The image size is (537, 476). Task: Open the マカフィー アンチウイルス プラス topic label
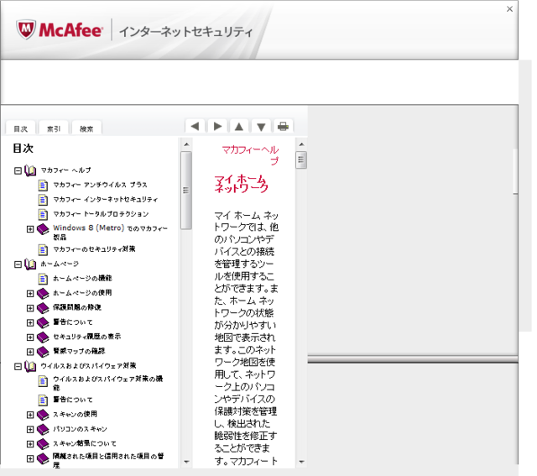(100, 185)
